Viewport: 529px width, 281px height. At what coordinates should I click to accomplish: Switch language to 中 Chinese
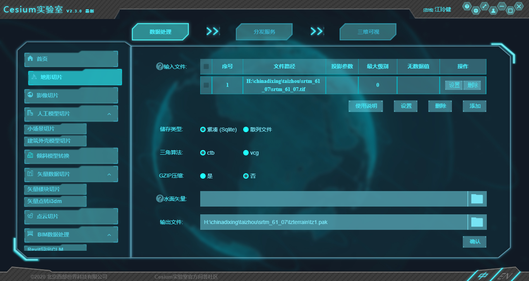coord(483,276)
